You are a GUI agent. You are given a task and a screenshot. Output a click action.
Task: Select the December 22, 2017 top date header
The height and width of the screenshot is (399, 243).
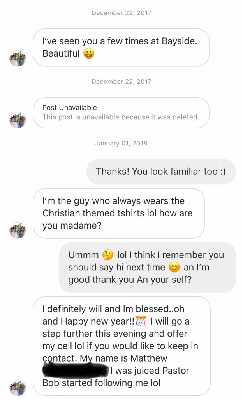(121, 13)
